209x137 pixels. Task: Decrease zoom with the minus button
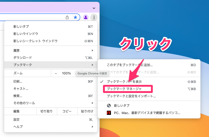[x=56, y=73]
